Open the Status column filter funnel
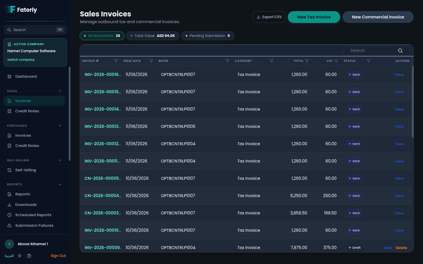 pos(369,61)
